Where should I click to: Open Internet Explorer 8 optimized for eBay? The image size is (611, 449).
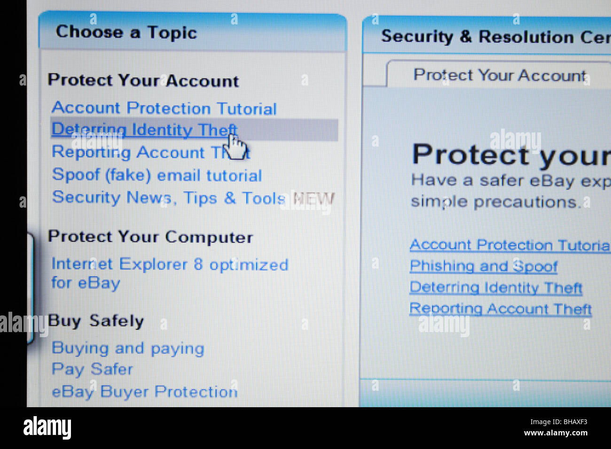170,274
